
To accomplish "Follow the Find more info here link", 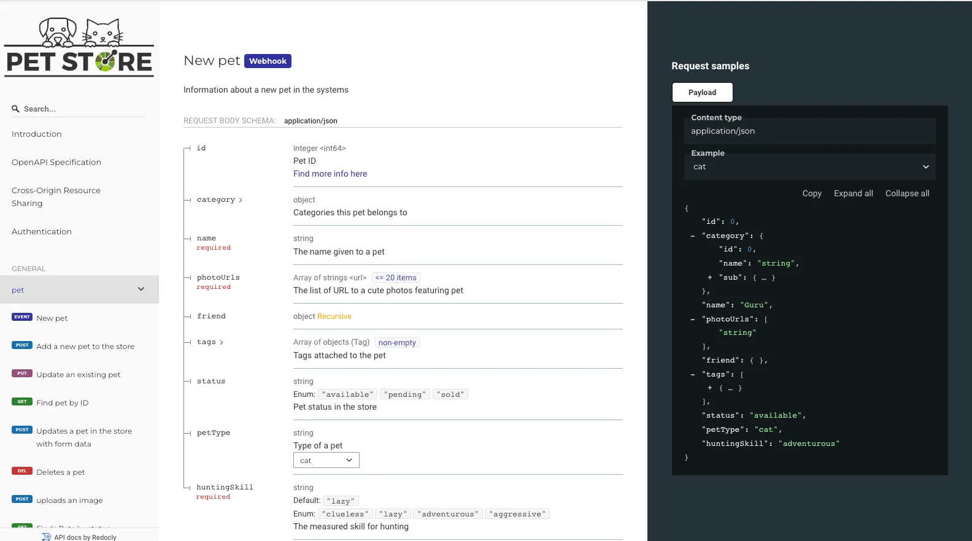I will [x=330, y=174].
